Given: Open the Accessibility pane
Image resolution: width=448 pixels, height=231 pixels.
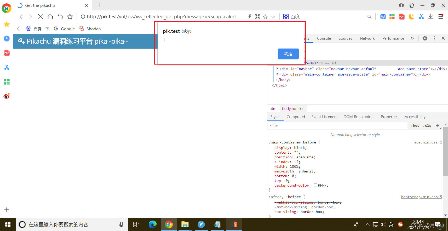Looking at the screenshot, I should pos(415,117).
